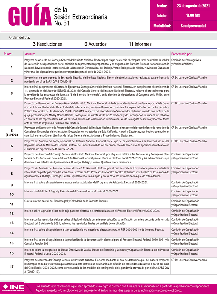Image resolution: width=217 pixels, height=294 pixels.
Task: Click the materiales electorales production item
Action: tap(94, 230)
